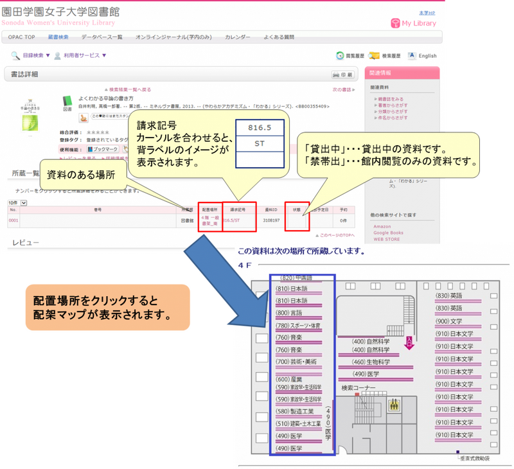514x469 pixels.
Task: Open the OPAC TOP tab
Action: (22, 37)
